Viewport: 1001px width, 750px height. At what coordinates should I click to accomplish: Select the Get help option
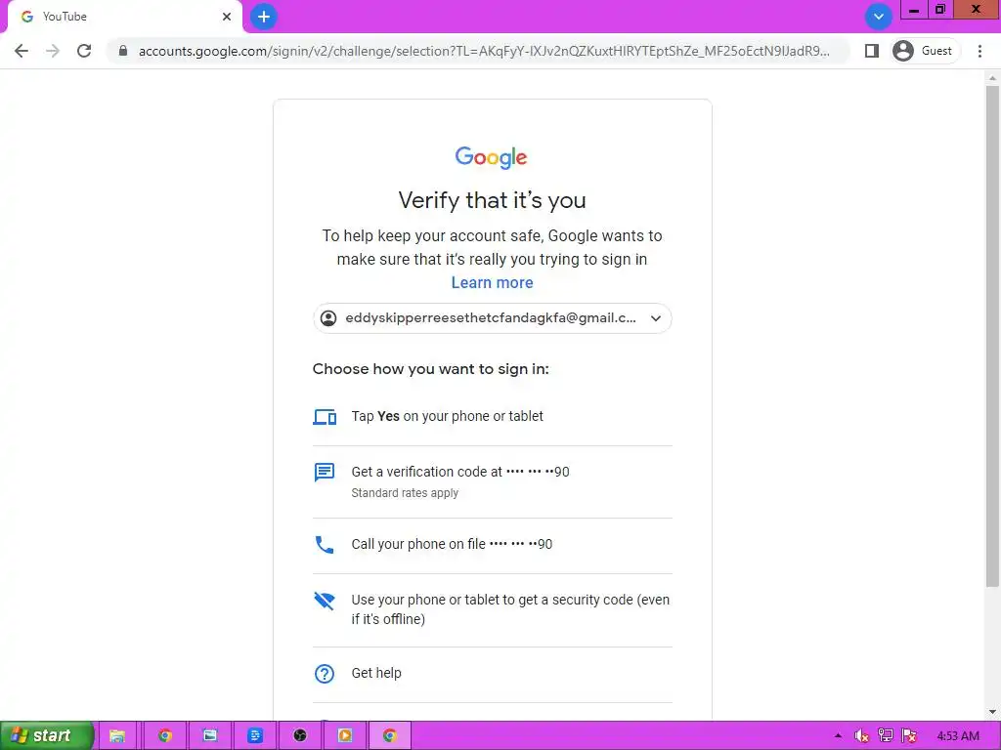click(493, 674)
